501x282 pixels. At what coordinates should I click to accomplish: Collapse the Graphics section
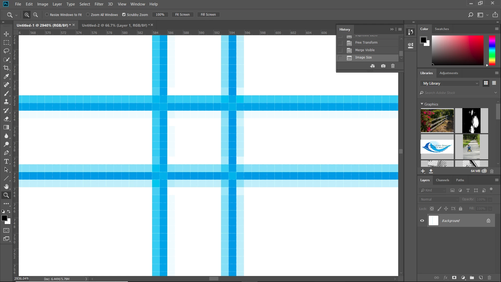pyautogui.click(x=422, y=104)
